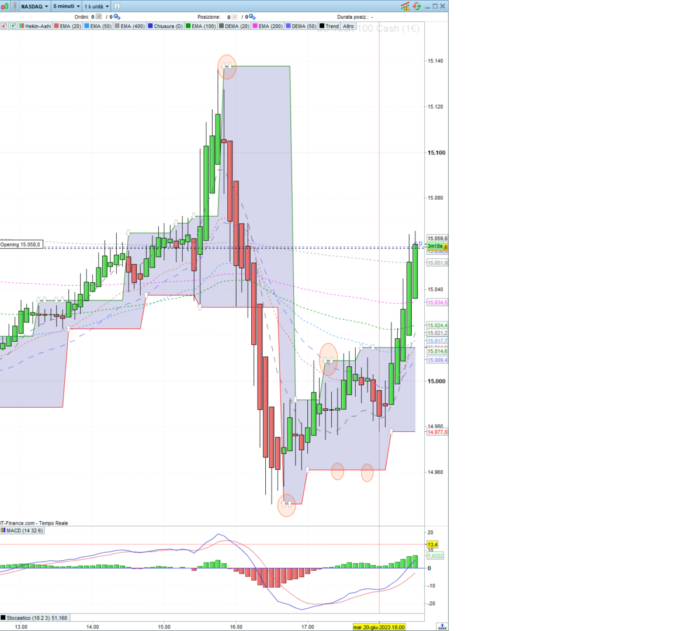This screenshot has height=631, width=673.
Task: Select the EMA (100) indicator label
Action: point(201,26)
